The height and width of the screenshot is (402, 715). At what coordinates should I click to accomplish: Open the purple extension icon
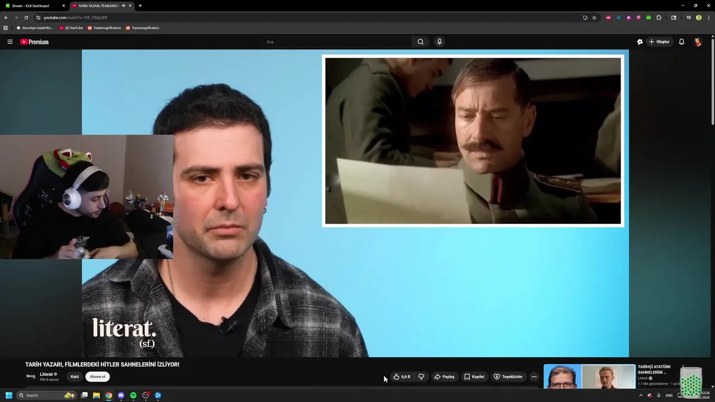tap(628, 17)
